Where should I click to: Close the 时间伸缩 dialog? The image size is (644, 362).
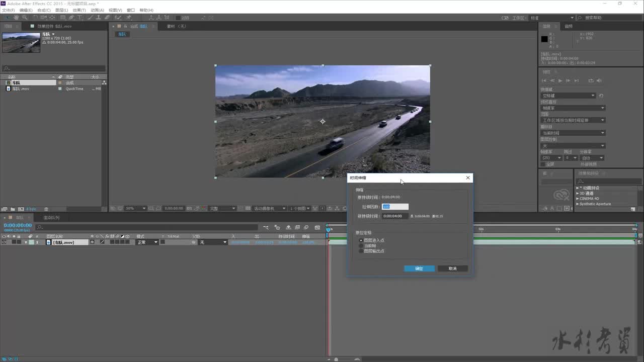pos(468,177)
